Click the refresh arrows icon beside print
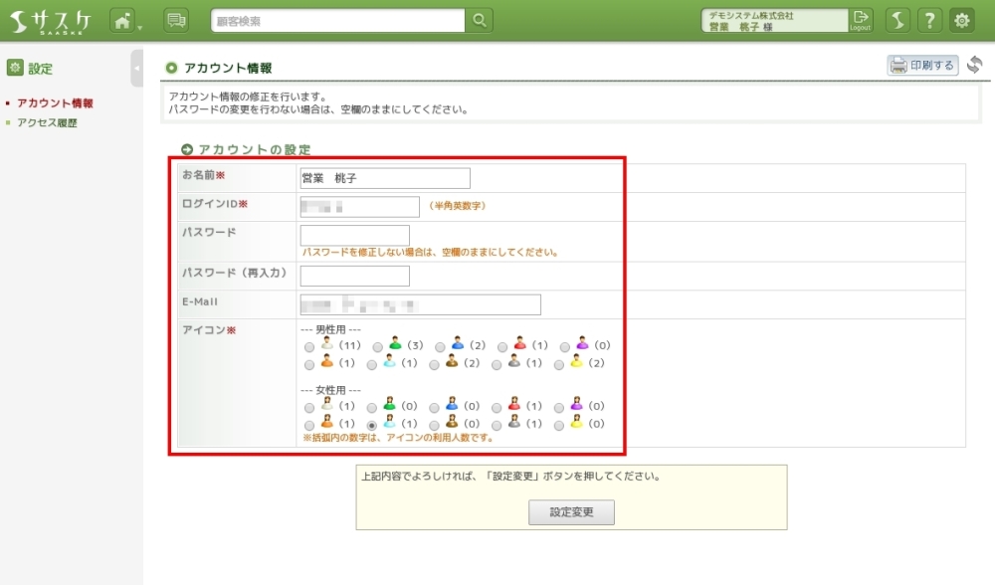995x585 pixels. tap(974, 66)
